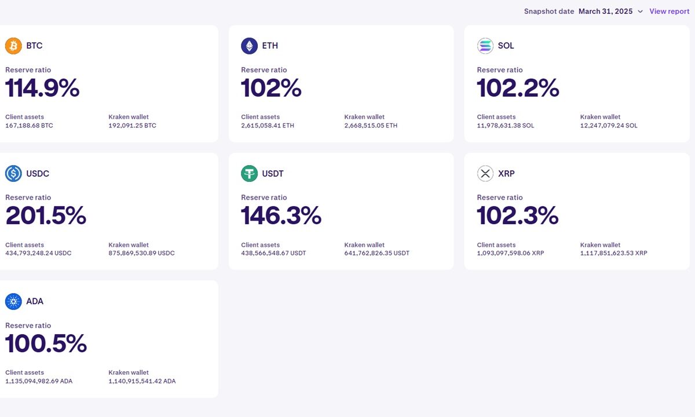Image resolution: width=695 pixels, height=417 pixels.
Task: Click the Snapshot date label
Action: tap(549, 12)
